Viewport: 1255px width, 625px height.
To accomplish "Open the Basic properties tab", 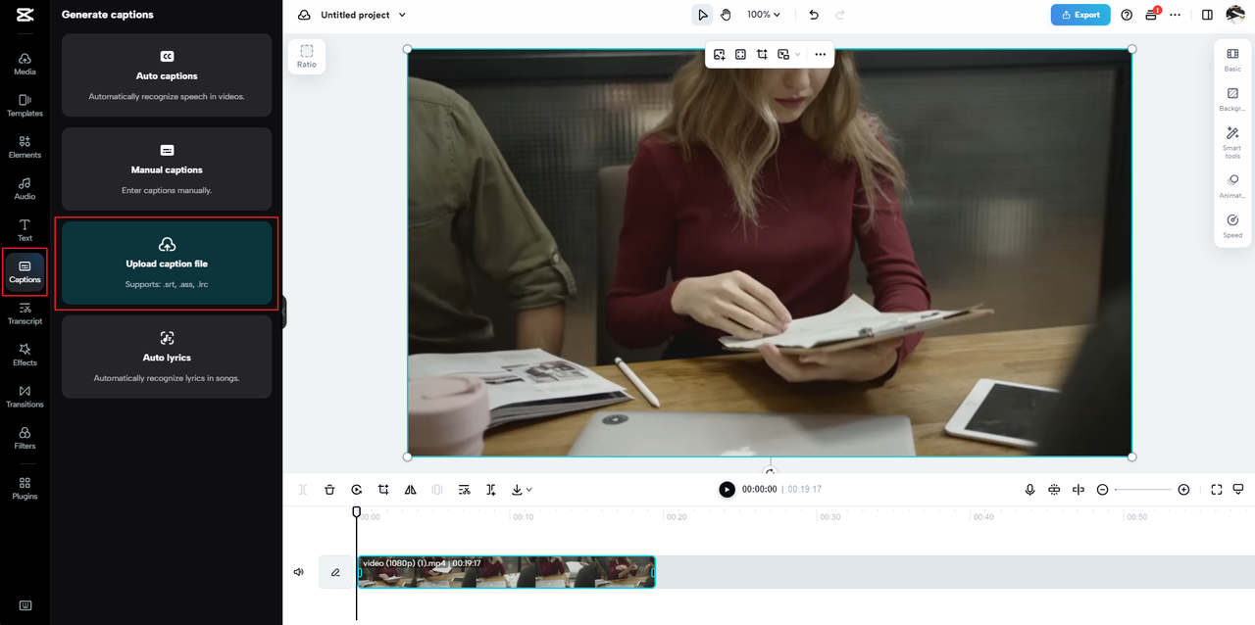I will click(1232, 60).
